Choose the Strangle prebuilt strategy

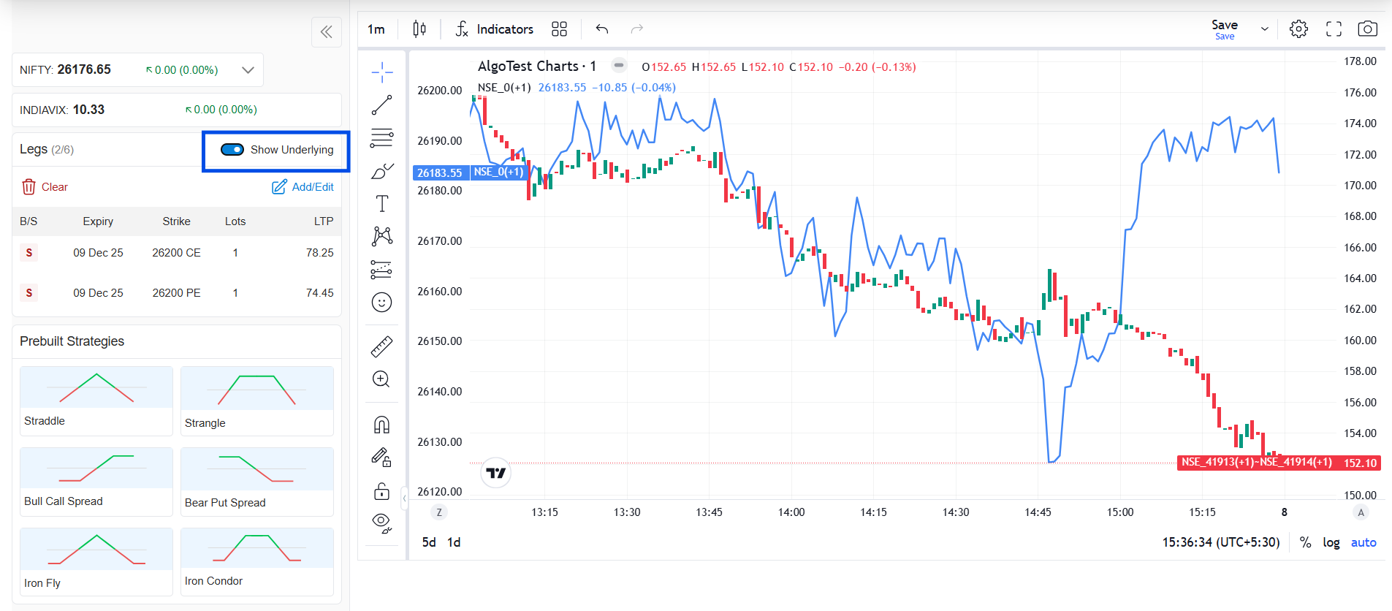pos(257,401)
